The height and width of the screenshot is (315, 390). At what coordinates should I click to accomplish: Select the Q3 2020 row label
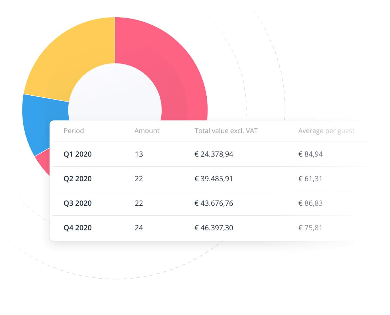pyautogui.click(x=78, y=203)
